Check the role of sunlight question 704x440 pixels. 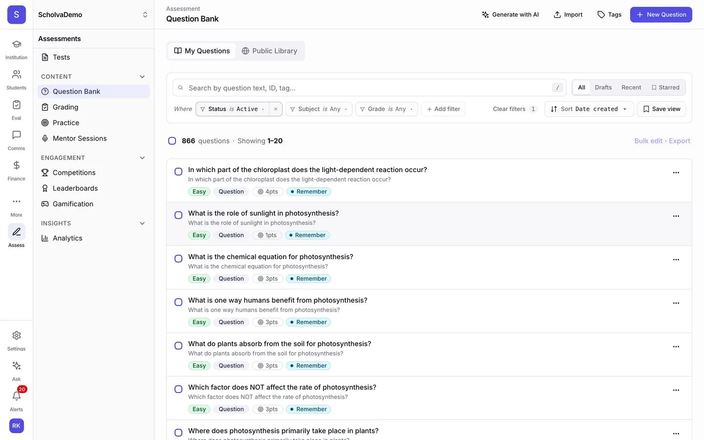(x=178, y=215)
